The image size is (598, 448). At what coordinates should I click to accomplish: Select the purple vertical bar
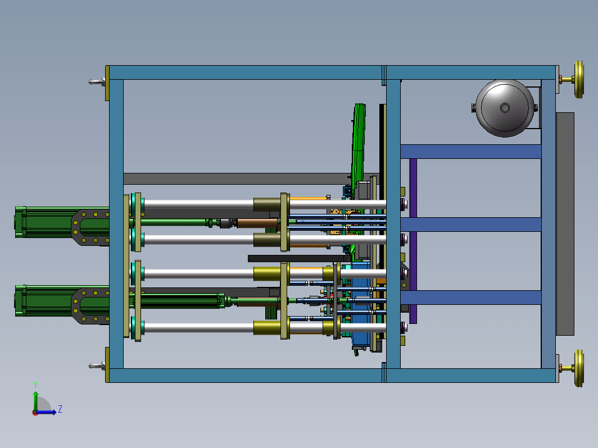(x=413, y=241)
